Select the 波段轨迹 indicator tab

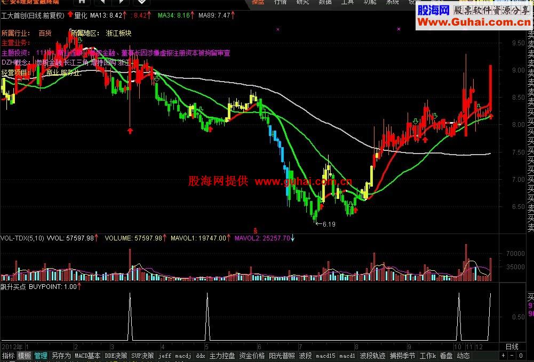coord(372,356)
